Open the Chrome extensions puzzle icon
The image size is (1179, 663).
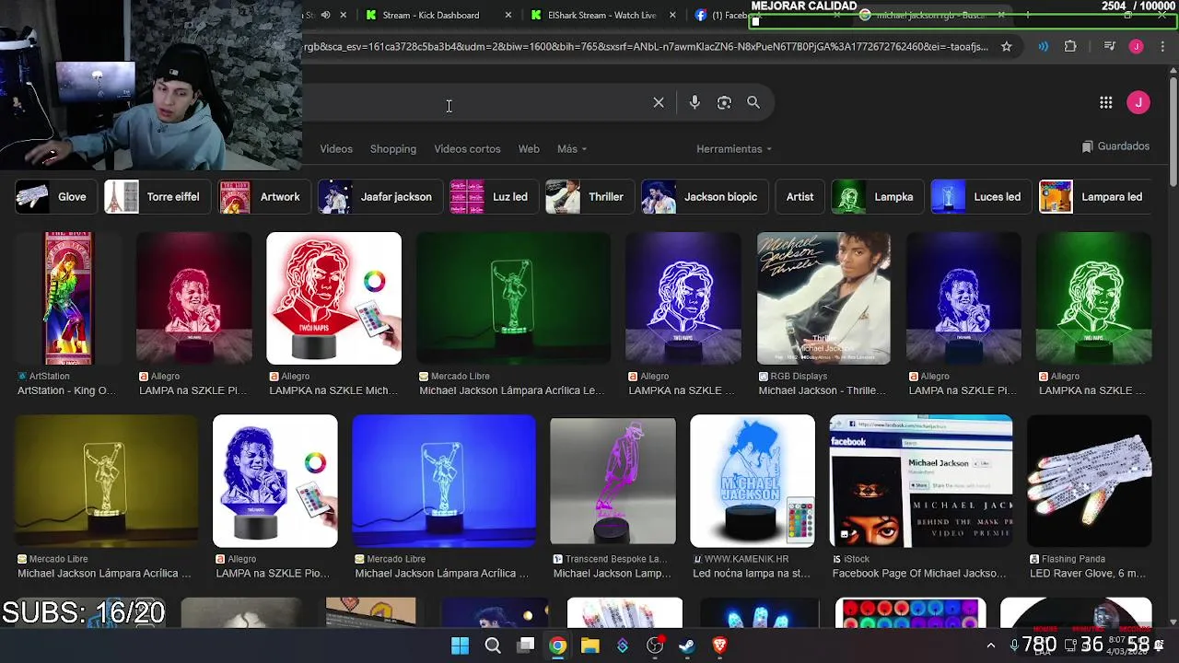[x=1070, y=46]
